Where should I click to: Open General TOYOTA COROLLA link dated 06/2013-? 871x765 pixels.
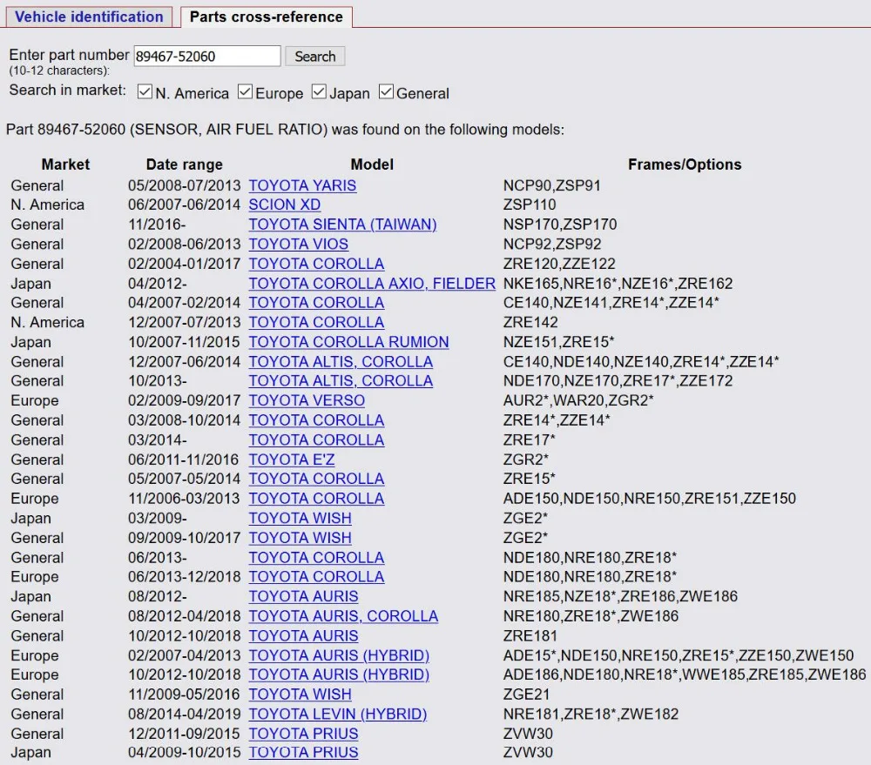point(316,557)
